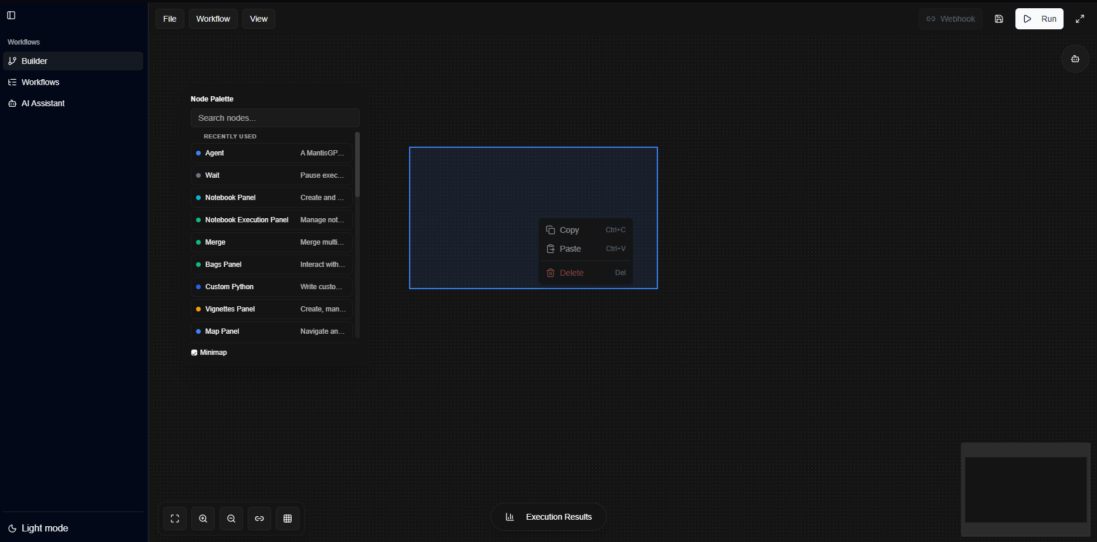Click the fullscreen expand arrows icon near Run
The width and height of the screenshot is (1097, 542).
1080,18
